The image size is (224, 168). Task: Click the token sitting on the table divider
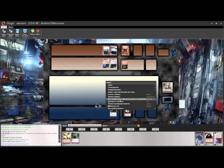pos(98,106)
